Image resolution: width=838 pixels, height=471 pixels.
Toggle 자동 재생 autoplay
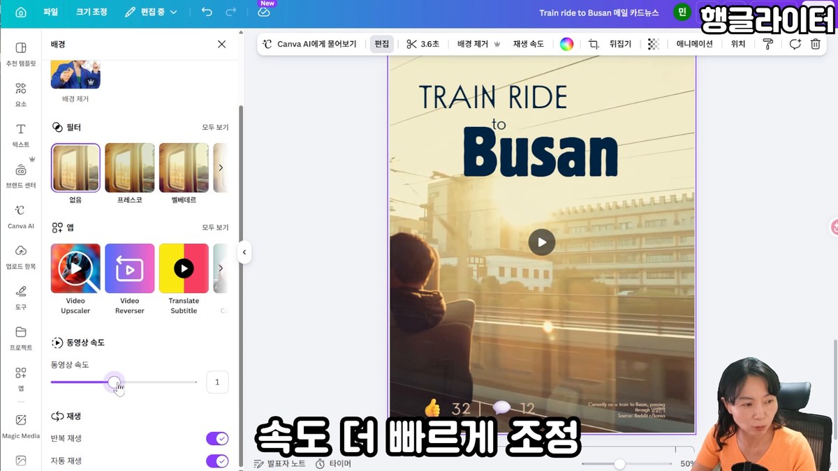tap(217, 461)
